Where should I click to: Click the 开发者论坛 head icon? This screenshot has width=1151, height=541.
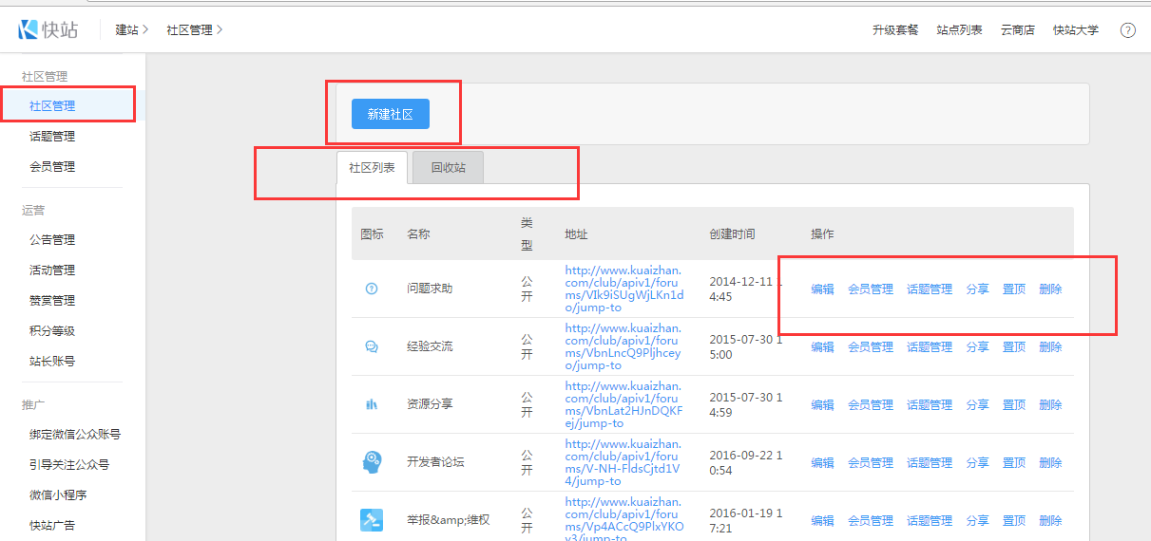[372, 462]
